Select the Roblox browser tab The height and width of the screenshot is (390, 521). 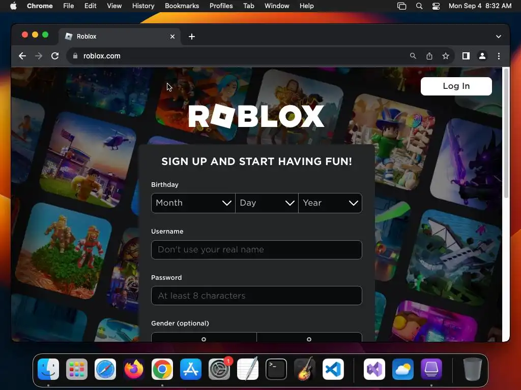(120, 37)
